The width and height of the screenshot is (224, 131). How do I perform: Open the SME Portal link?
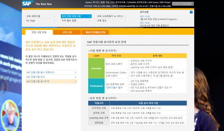(165, 2)
